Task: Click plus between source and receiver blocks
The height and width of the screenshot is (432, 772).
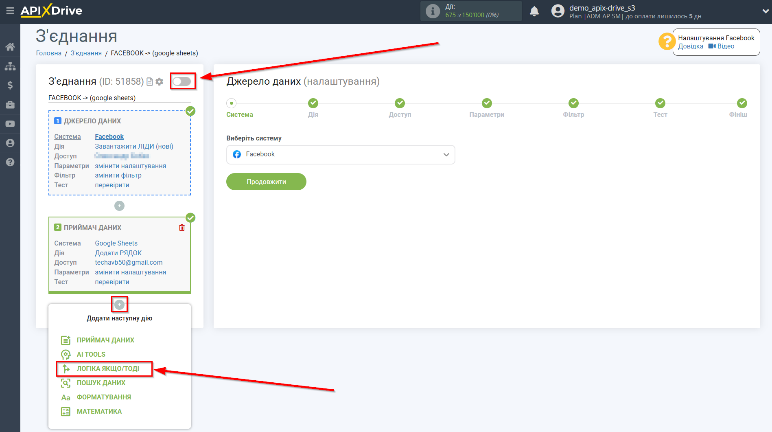Action: [x=119, y=206]
